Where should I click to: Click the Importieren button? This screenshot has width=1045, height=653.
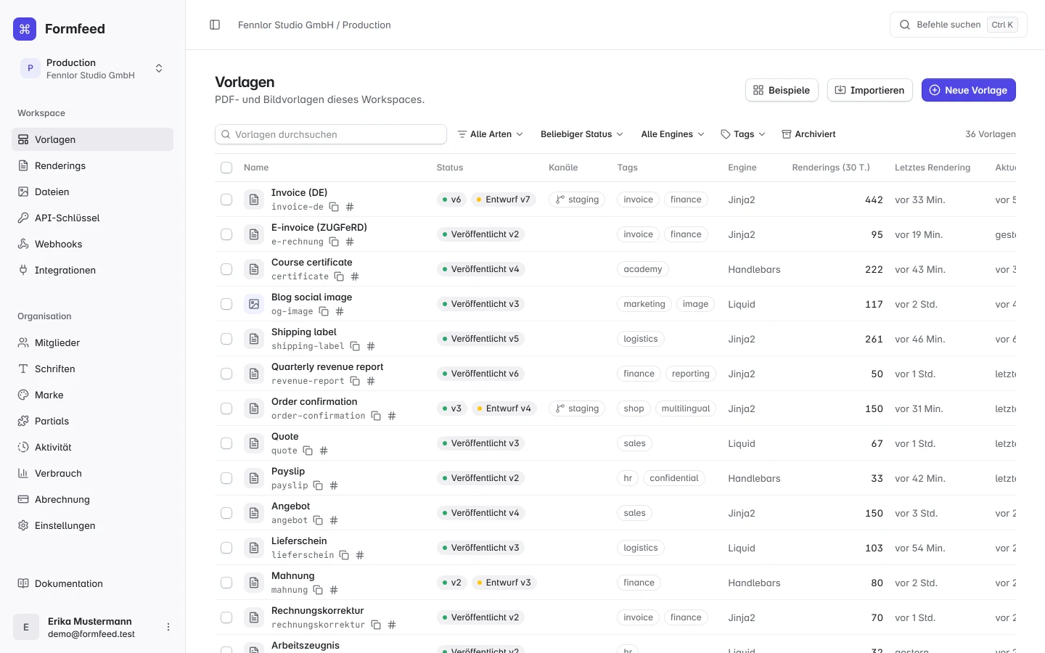(x=869, y=90)
